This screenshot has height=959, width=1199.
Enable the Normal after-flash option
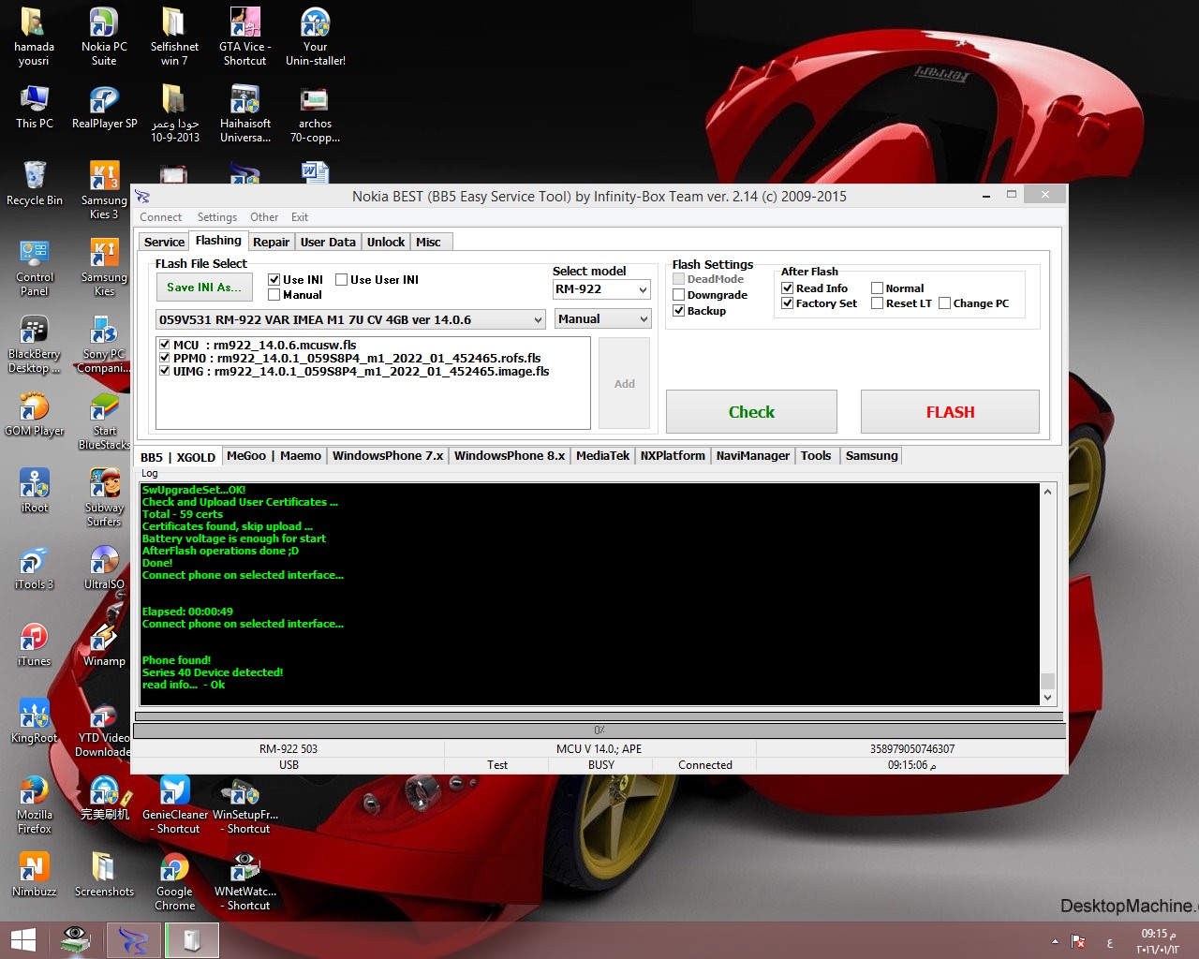tap(878, 288)
